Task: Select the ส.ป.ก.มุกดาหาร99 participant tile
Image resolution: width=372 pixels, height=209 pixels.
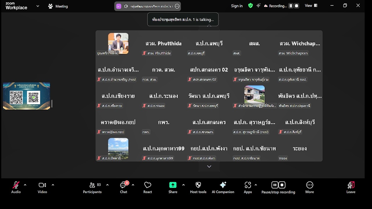Action: (164, 149)
